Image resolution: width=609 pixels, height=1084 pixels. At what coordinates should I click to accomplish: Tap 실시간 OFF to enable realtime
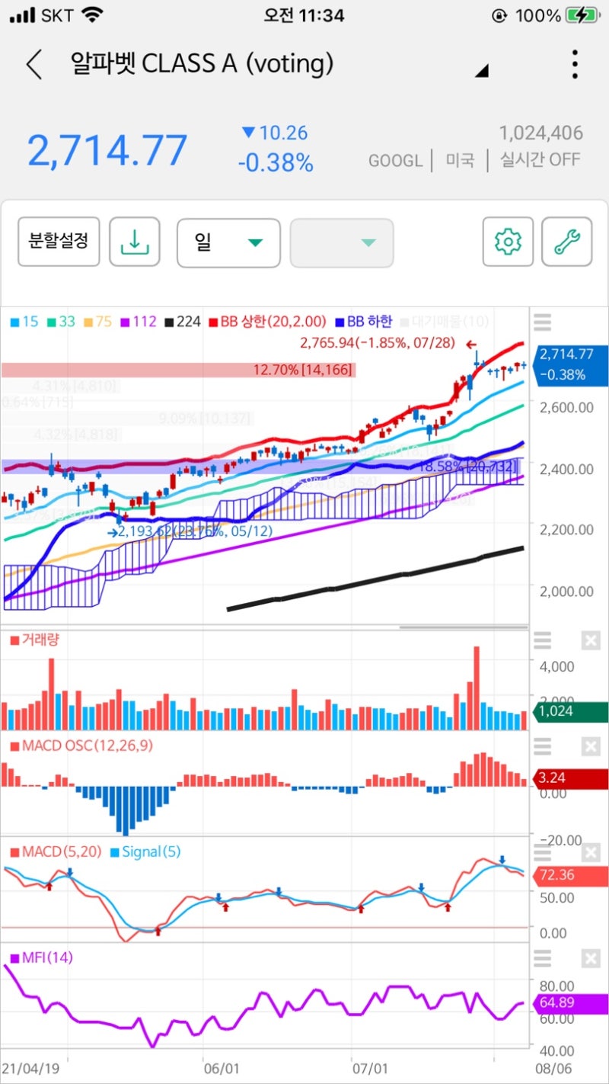540,160
